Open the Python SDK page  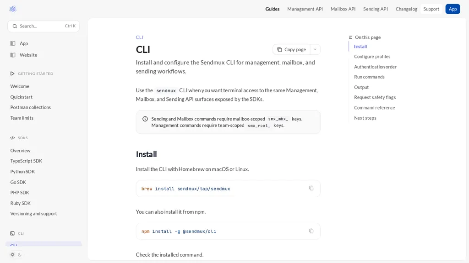pos(22,172)
